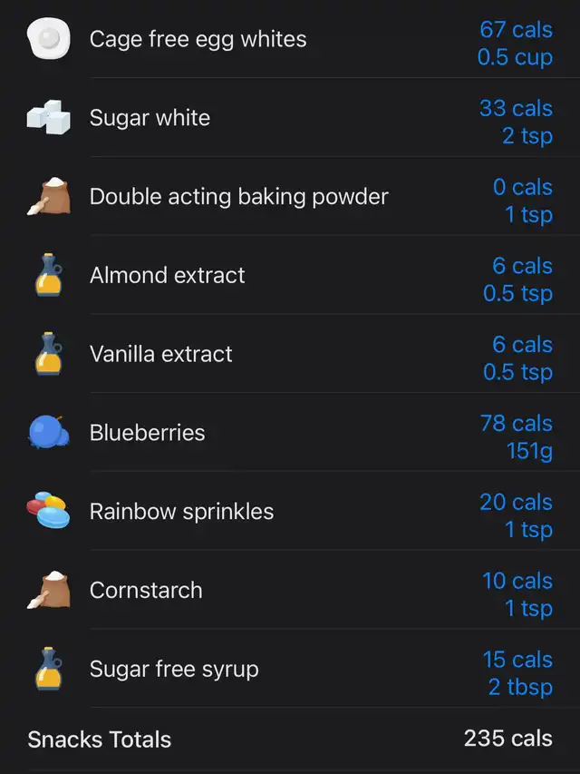Tap the colorful candy icon for Rainbow sprinkles
This screenshot has height=774, width=580.
(x=48, y=511)
